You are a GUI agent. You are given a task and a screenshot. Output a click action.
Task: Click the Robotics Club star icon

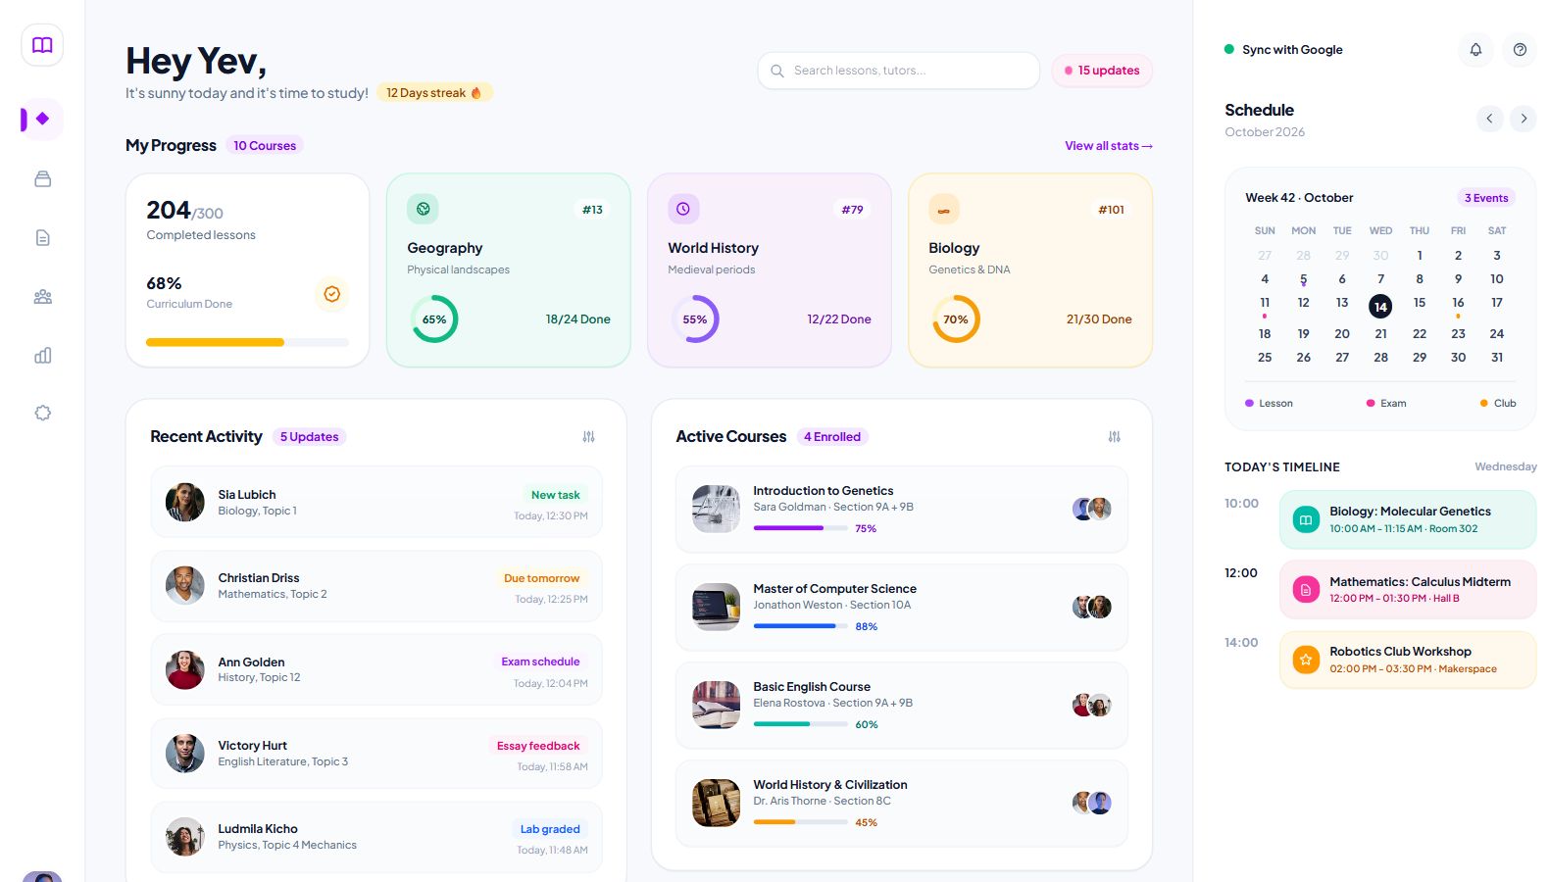1305,660
